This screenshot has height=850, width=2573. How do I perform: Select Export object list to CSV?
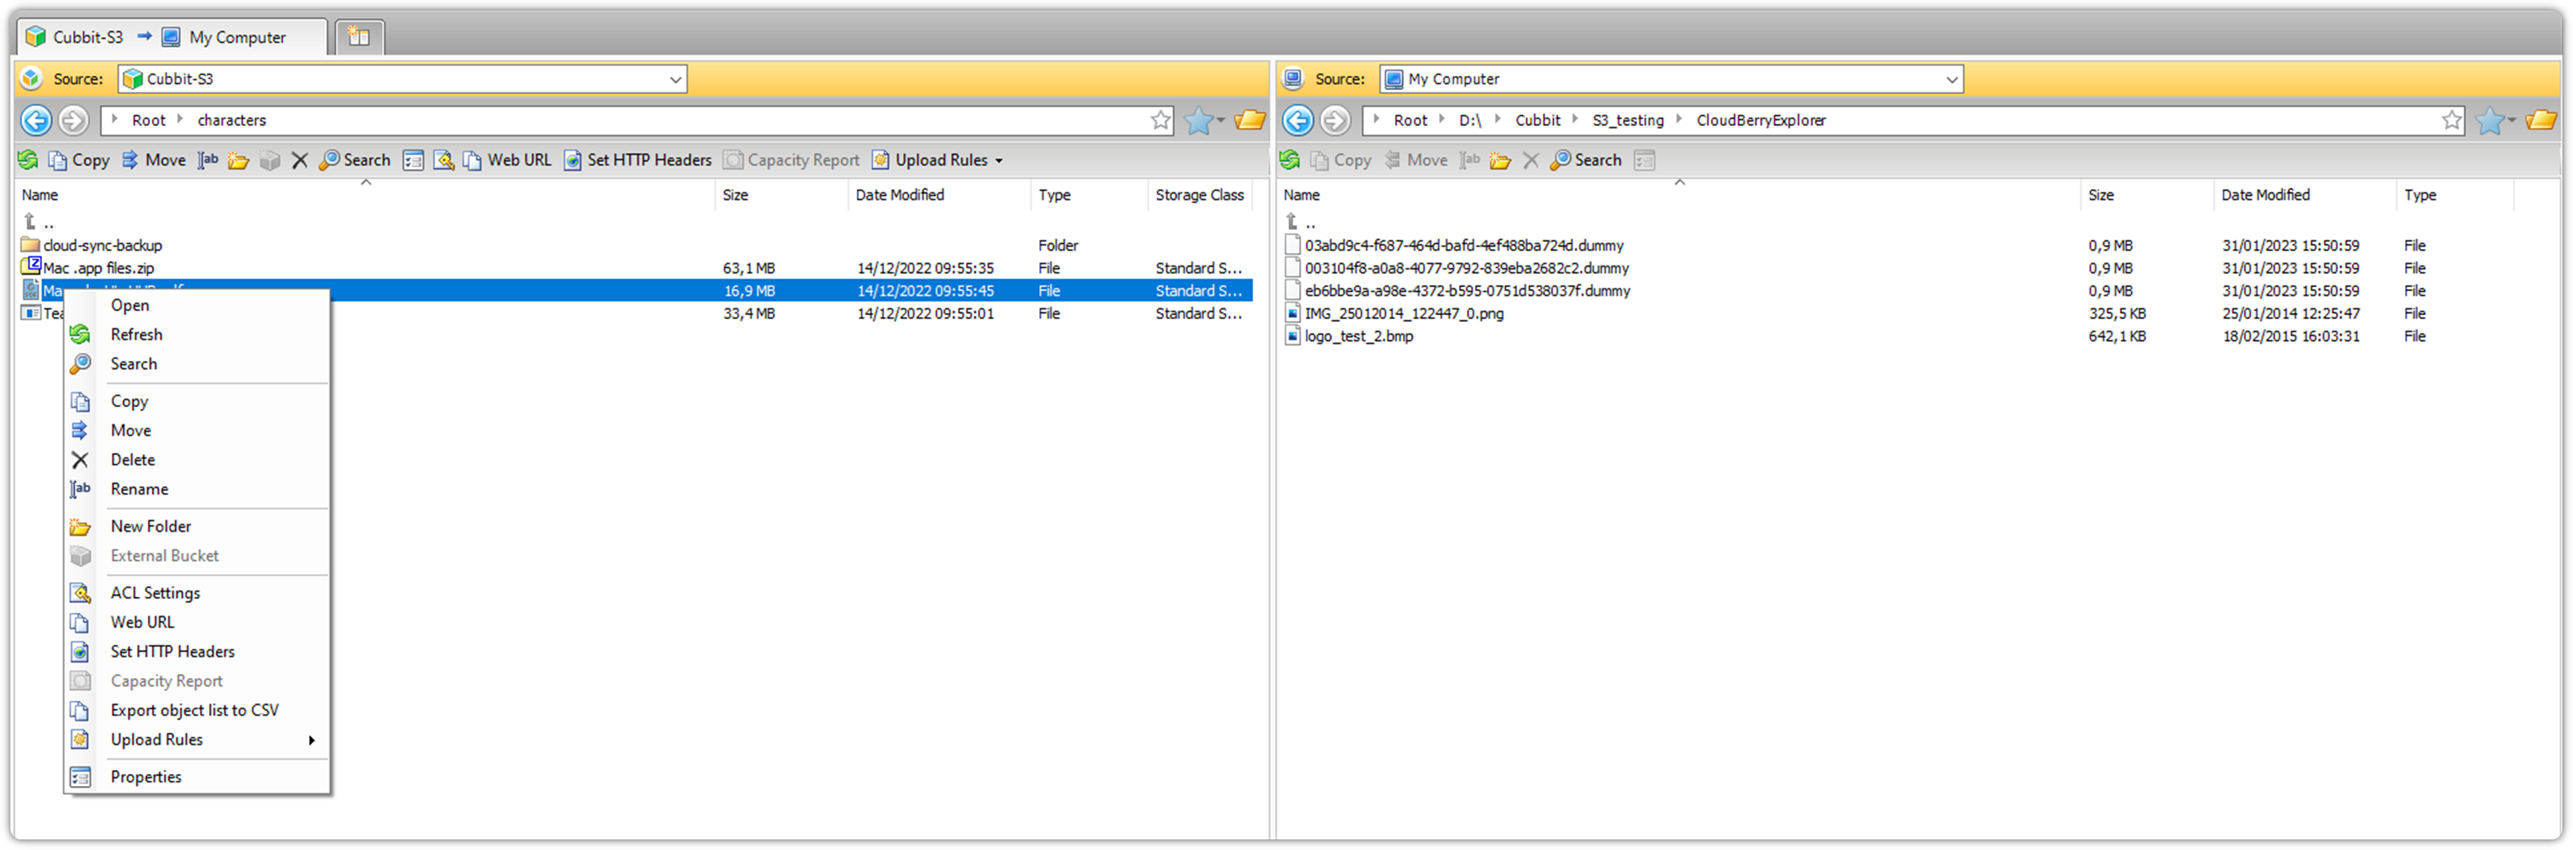194,710
